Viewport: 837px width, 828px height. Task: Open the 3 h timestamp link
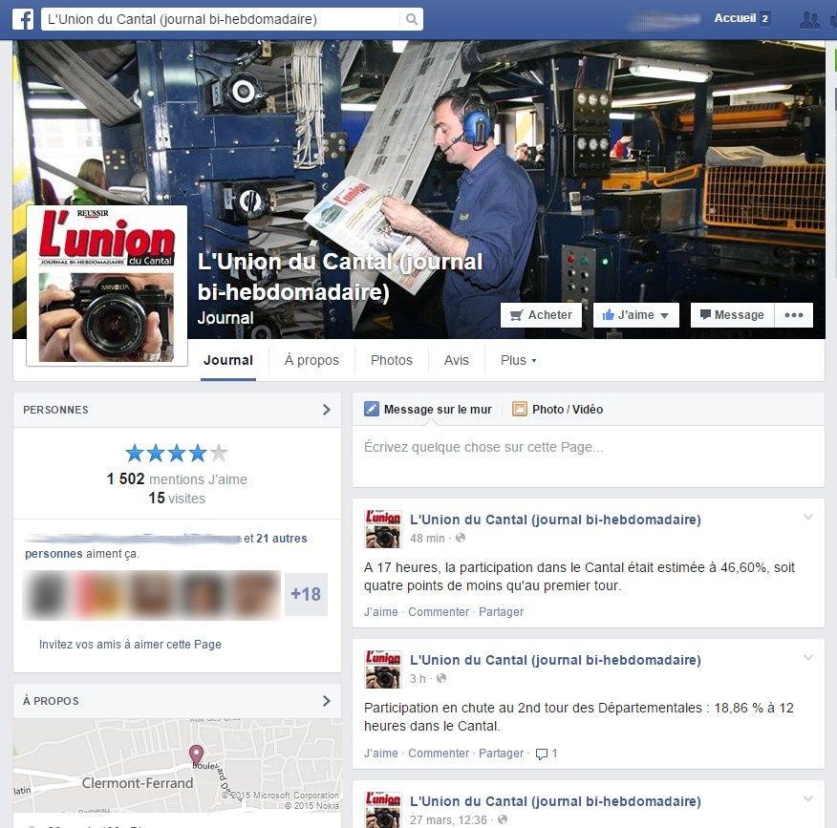click(418, 679)
